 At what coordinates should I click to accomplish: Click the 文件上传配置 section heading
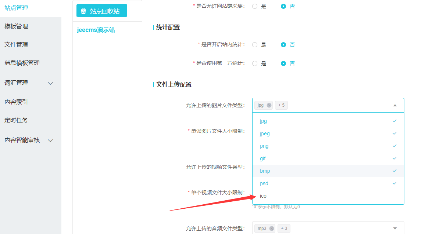(174, 84)
